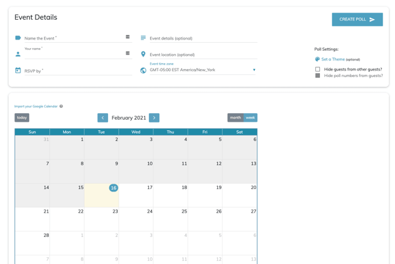
Task: Click the Sat column header
Action: (240, 132)
